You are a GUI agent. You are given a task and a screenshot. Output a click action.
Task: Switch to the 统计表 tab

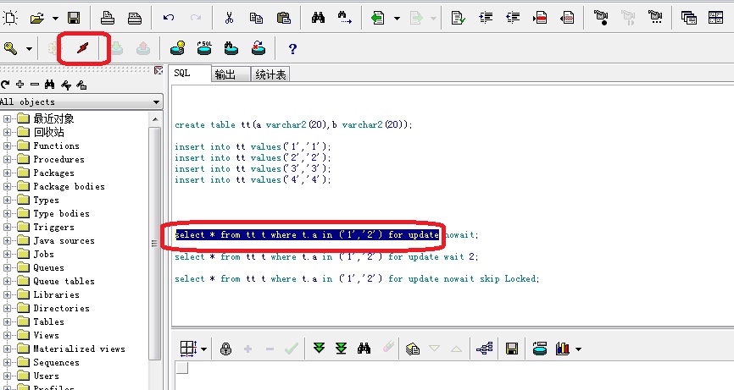pyautogui.click(x=270, y=74)
